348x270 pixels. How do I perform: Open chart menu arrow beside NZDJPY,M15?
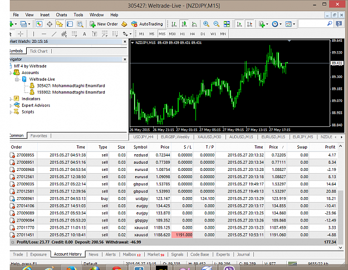click(x=133, y=43)
